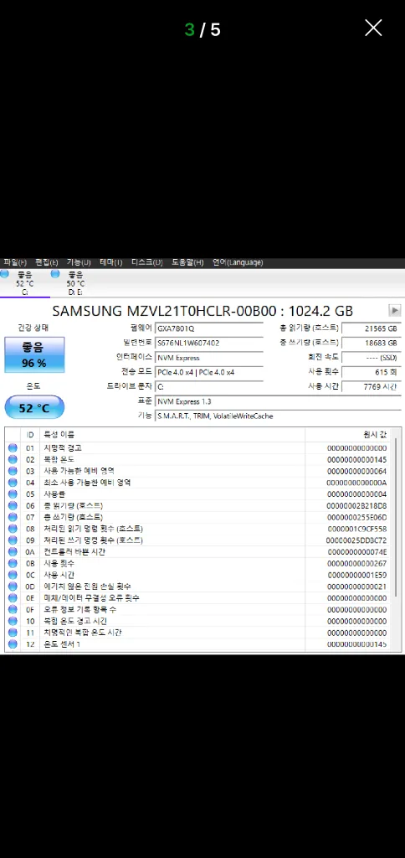
Task: Open the 도움말(H) menu
Action: pyautogui.click(x=187, y=262)
